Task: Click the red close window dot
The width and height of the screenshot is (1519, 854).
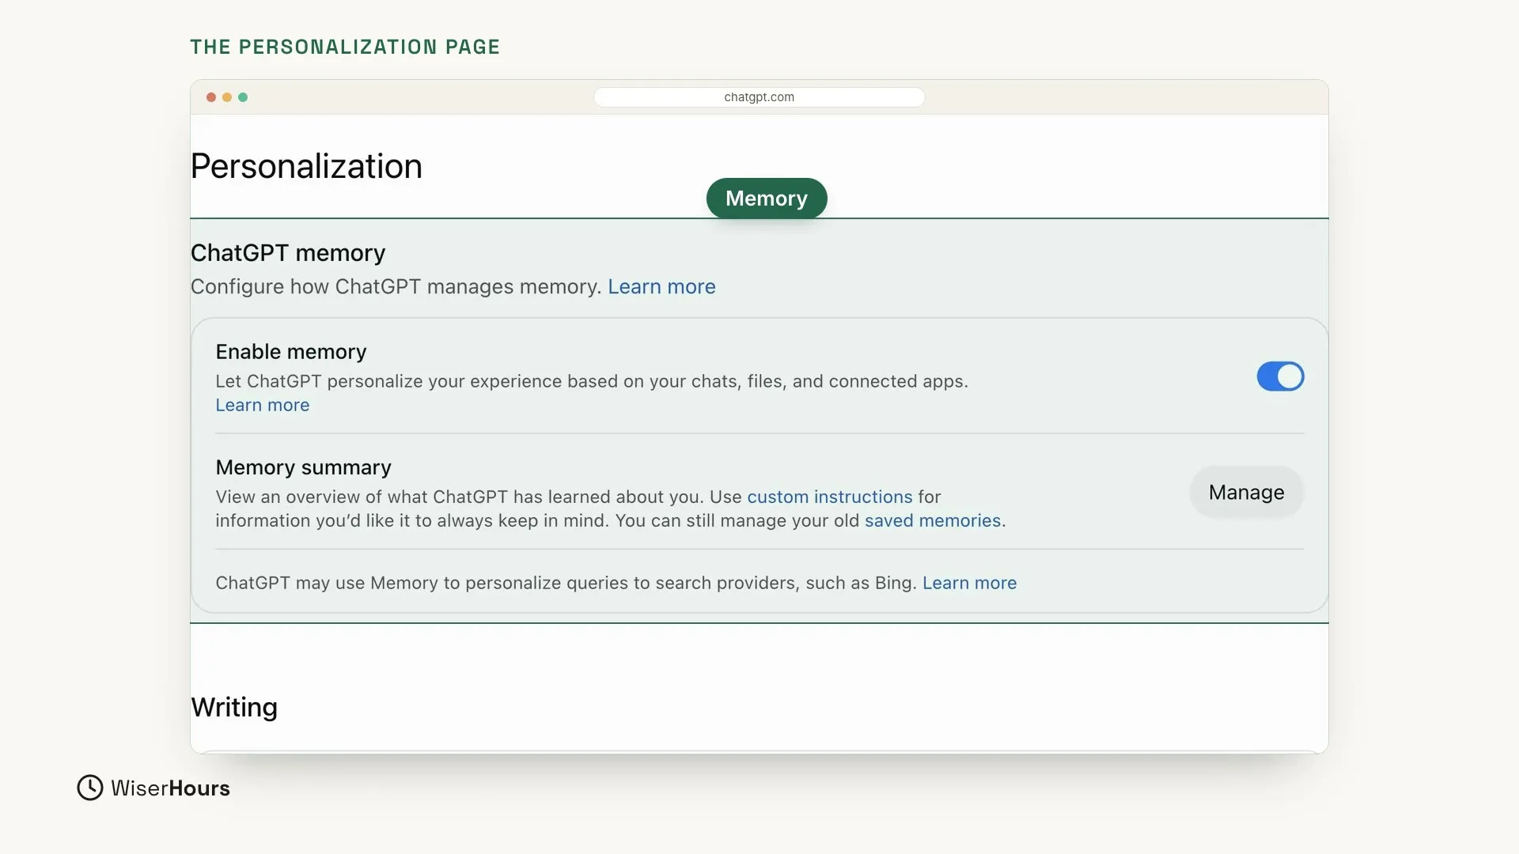Action: click(211, 97)
